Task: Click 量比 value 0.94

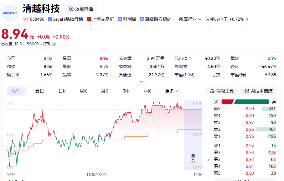Action: [272, 58]
